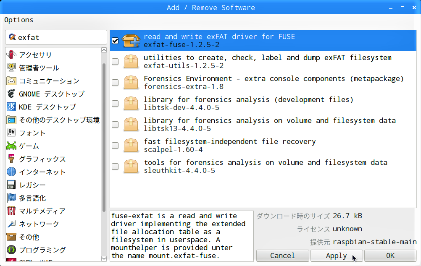The width and height of the screenshot is (421, 266).
Task: Check the scalpel-1.60-4 checkbox
Action: [x=115, y=145]
